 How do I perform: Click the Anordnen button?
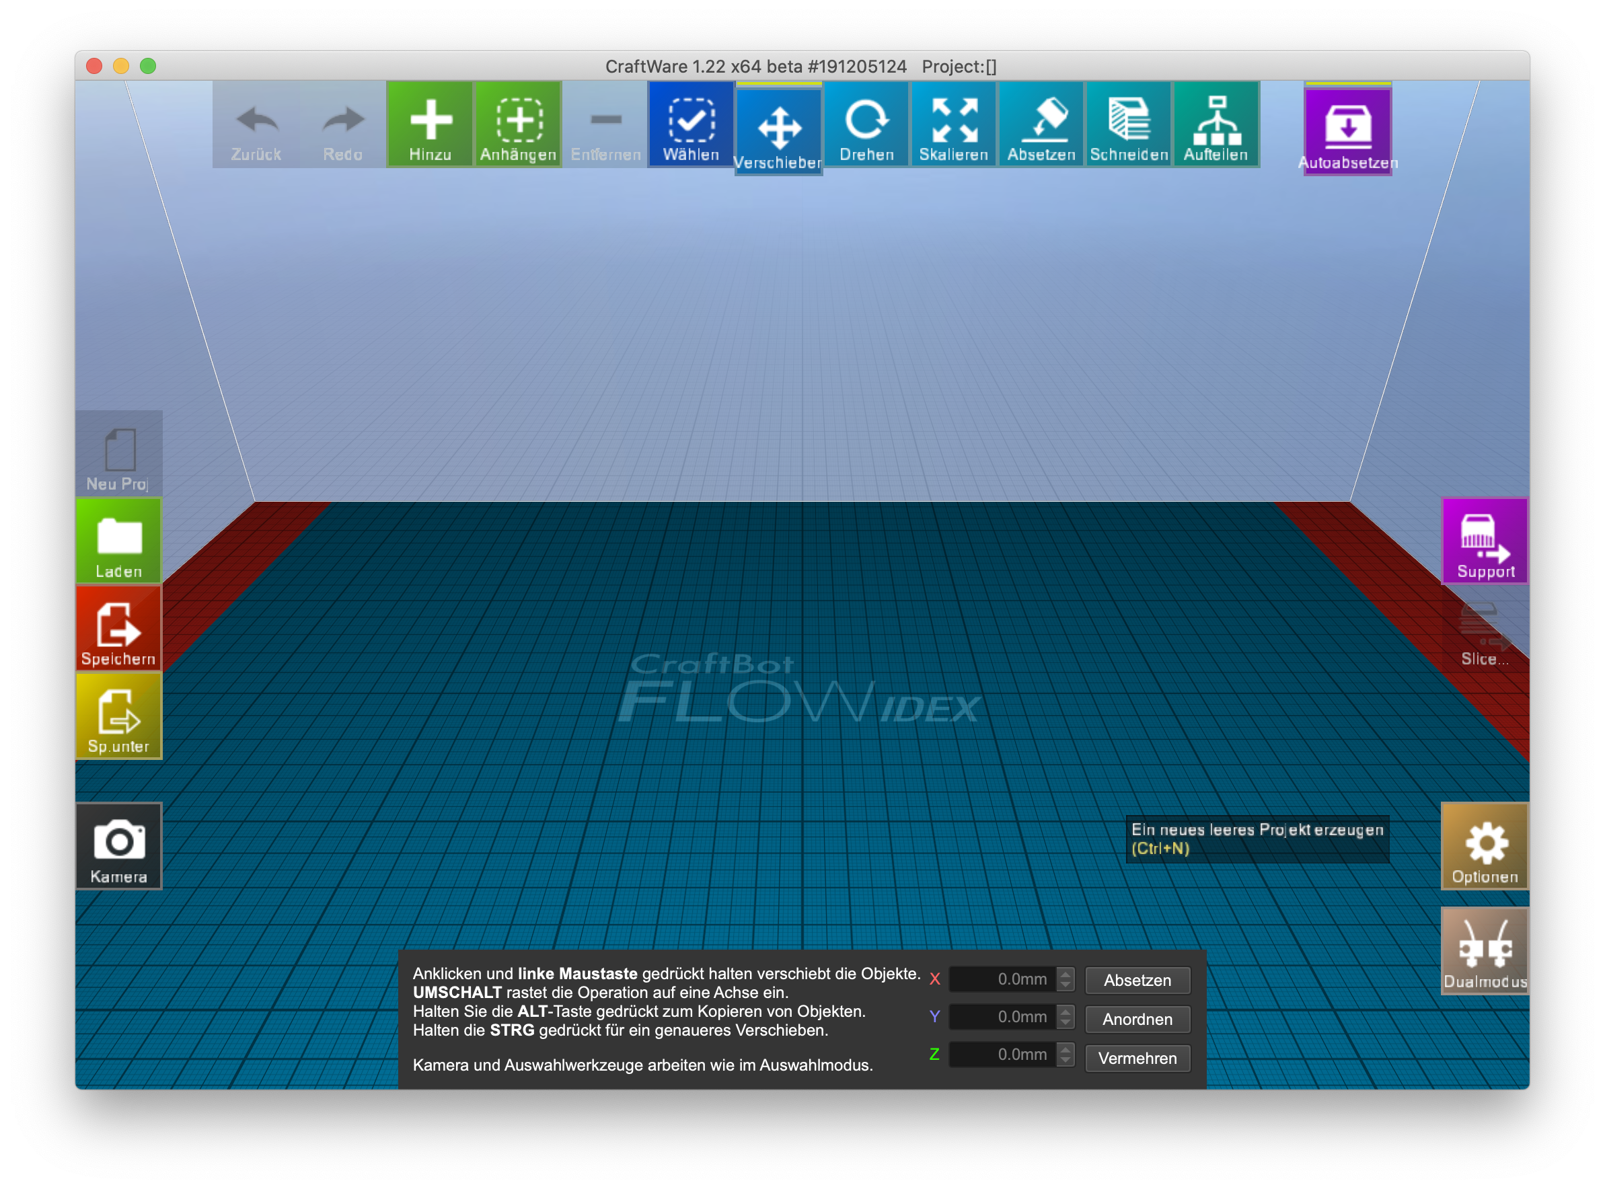tap(1137, 1018)
